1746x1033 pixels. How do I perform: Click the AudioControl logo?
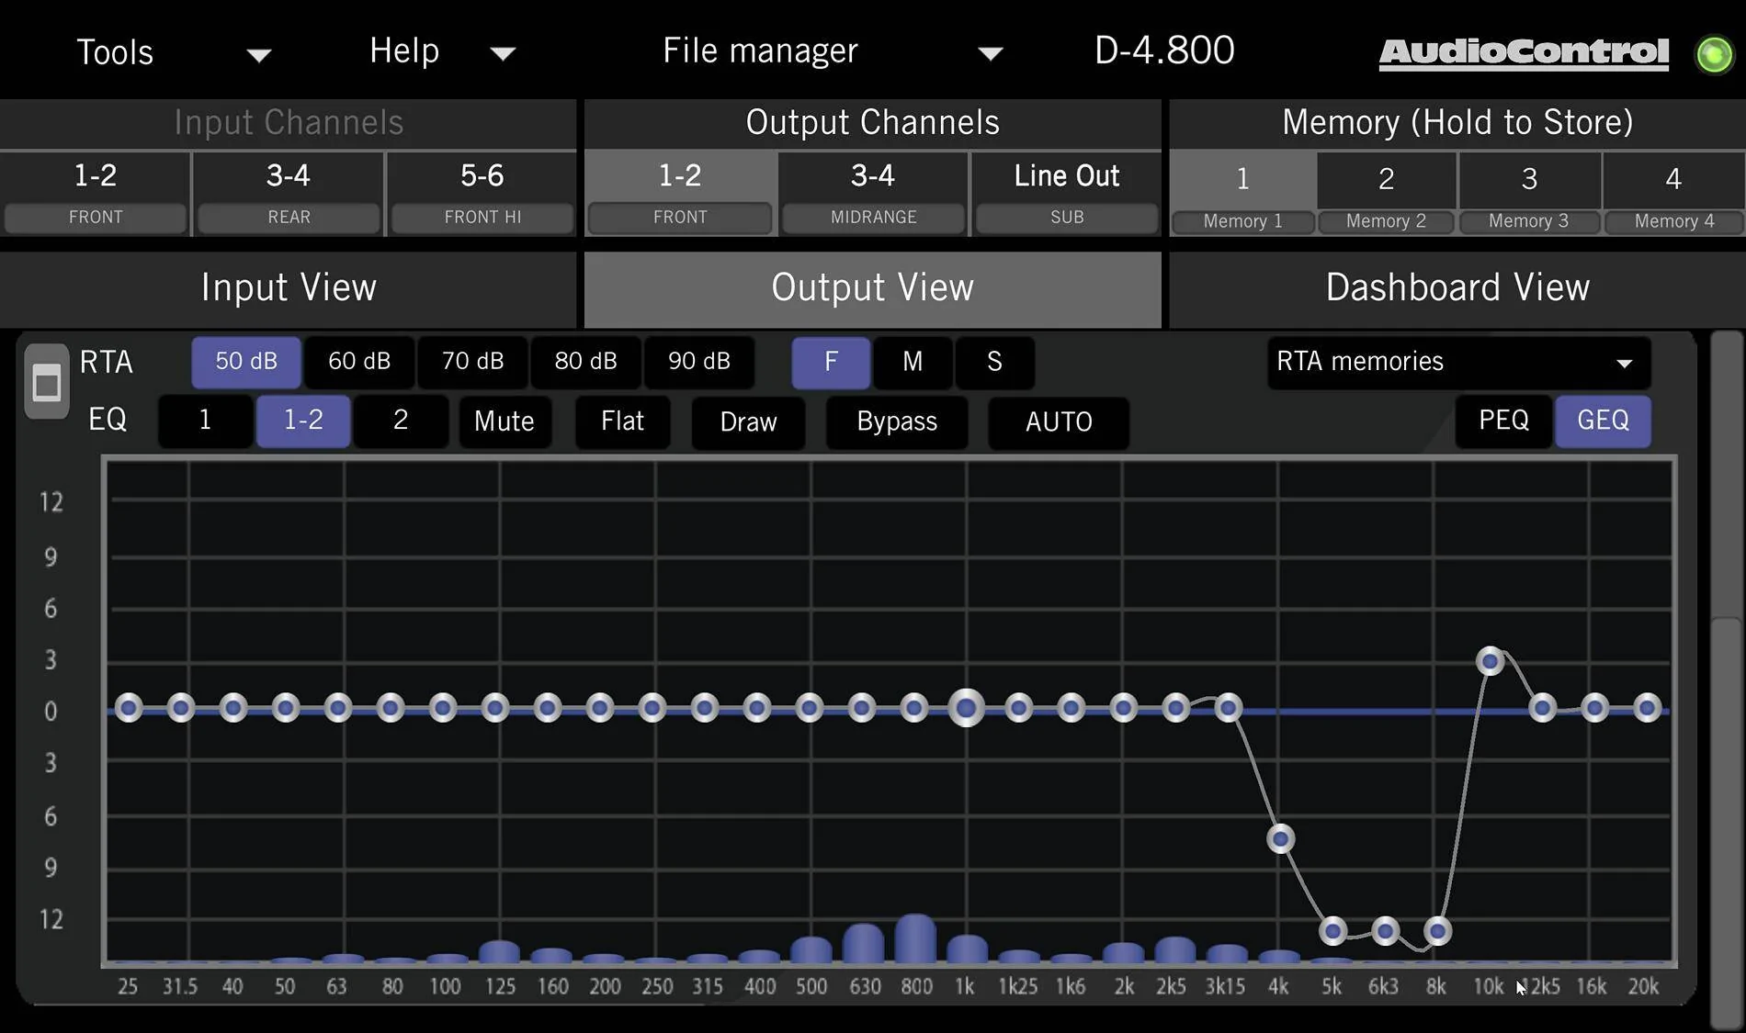(x=1524, y=53)
